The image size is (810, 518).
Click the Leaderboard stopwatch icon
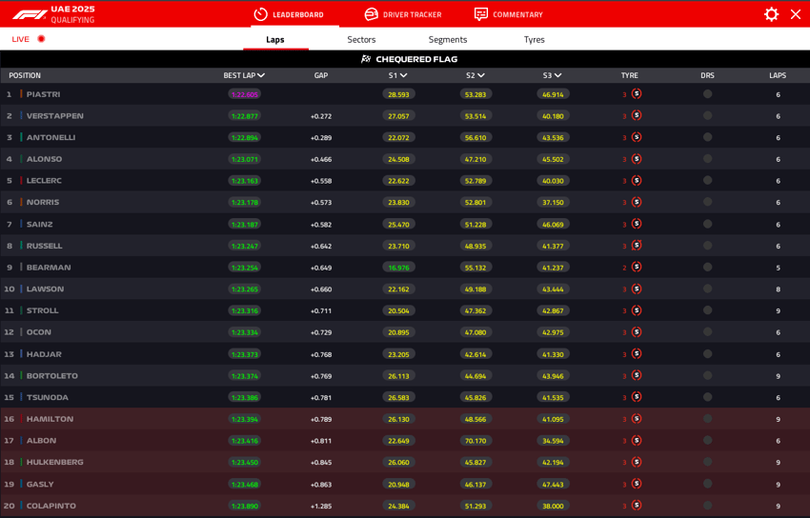[260, 14]
